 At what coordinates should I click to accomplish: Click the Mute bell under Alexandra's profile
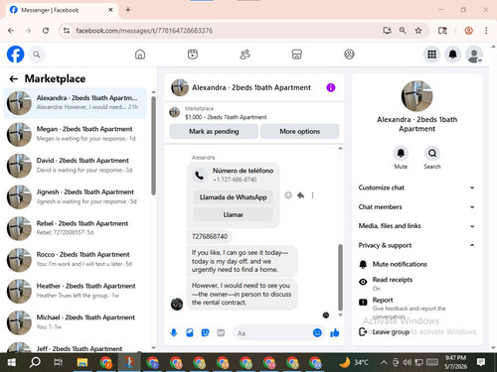401,153
